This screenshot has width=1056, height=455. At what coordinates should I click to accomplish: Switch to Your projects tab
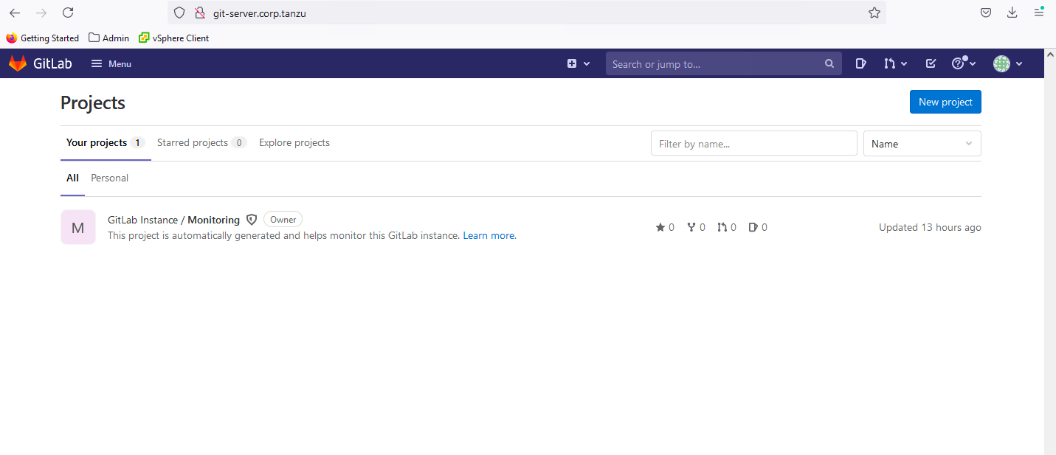(x=106, y=143)
